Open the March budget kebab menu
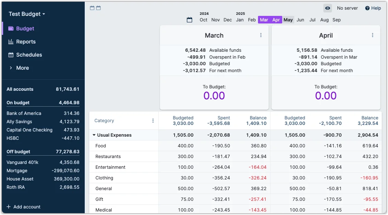Image resolution: width=388 pixels, height=215 pixels. pos(261,35)
